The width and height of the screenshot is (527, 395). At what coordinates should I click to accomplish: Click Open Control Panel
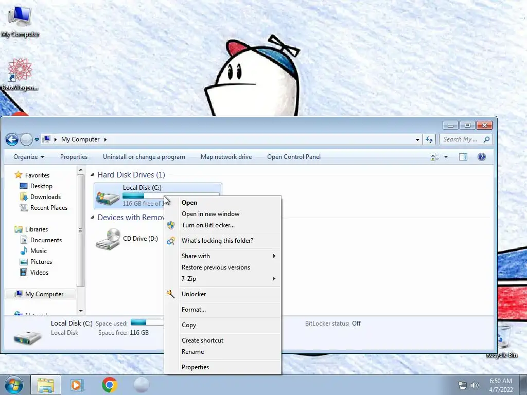[x=294, y=157]
